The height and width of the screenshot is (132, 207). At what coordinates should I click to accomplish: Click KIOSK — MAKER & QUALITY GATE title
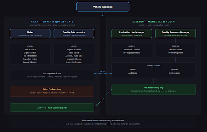pyautogui.click(x=52, y=22)
